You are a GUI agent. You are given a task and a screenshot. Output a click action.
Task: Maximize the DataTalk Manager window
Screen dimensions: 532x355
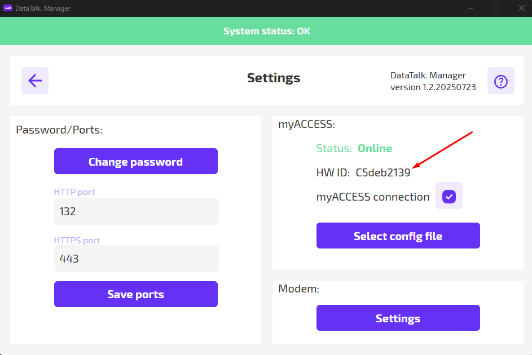click(x=496, y=8)
